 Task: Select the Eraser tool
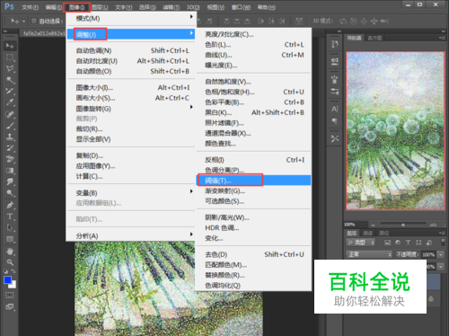[10, 159]
